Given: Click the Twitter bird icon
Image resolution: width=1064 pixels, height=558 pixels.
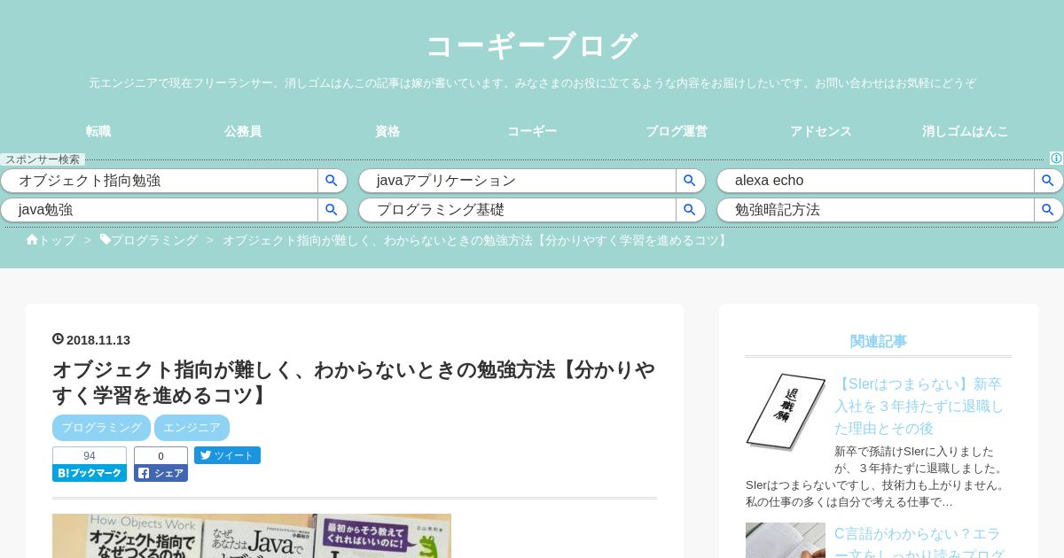Looking at the screenshot, I should click(205, 455).
